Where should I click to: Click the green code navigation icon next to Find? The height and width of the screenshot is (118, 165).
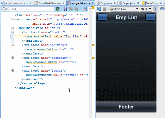pyautogui.click(x=58, y=9)
